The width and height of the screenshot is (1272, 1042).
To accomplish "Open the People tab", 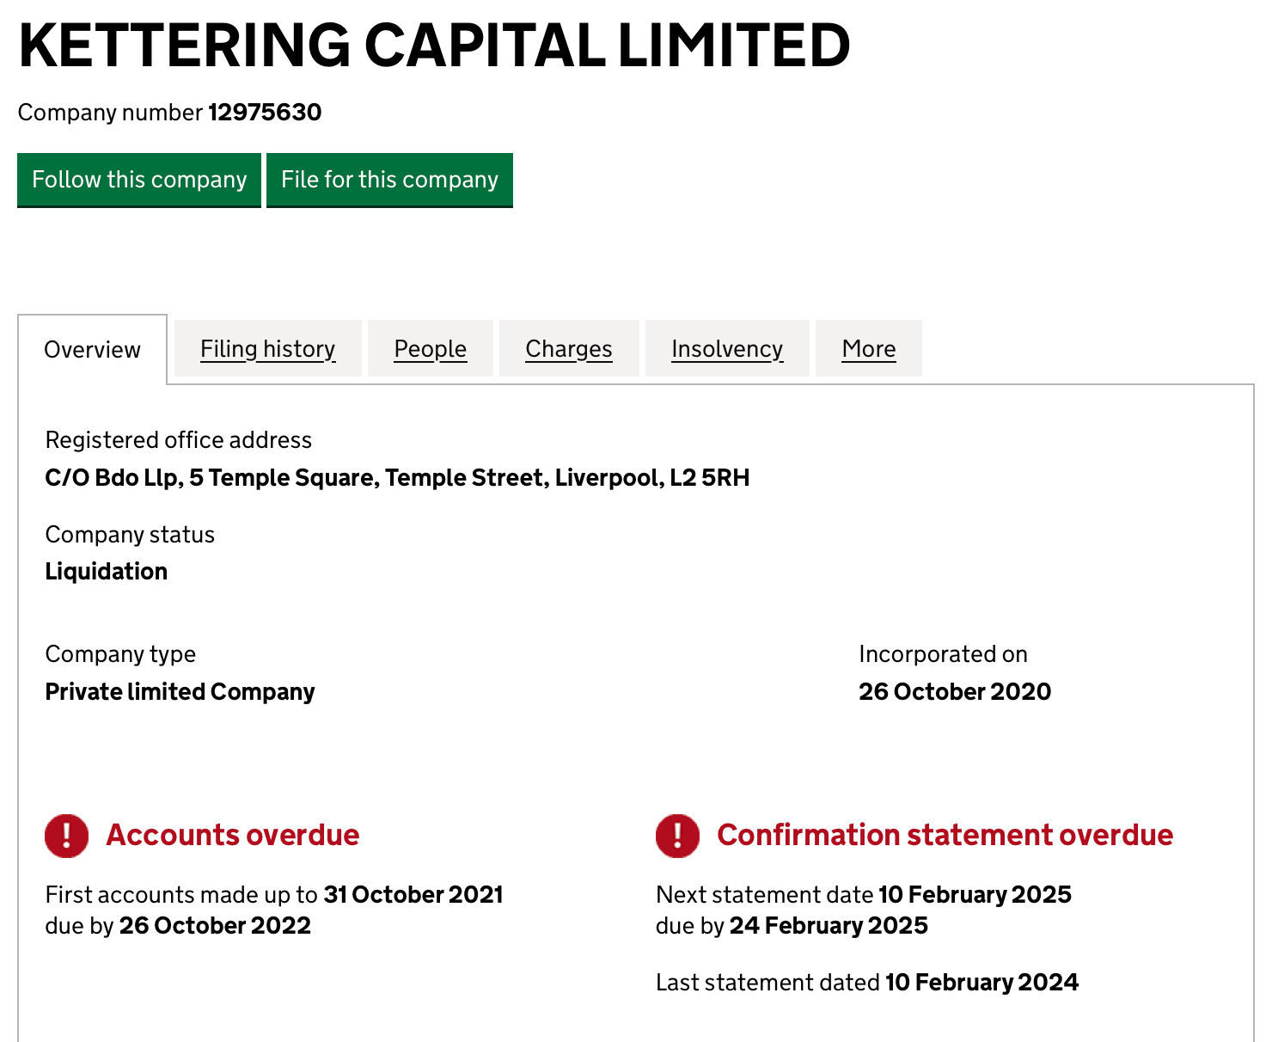I will [430, 349].
